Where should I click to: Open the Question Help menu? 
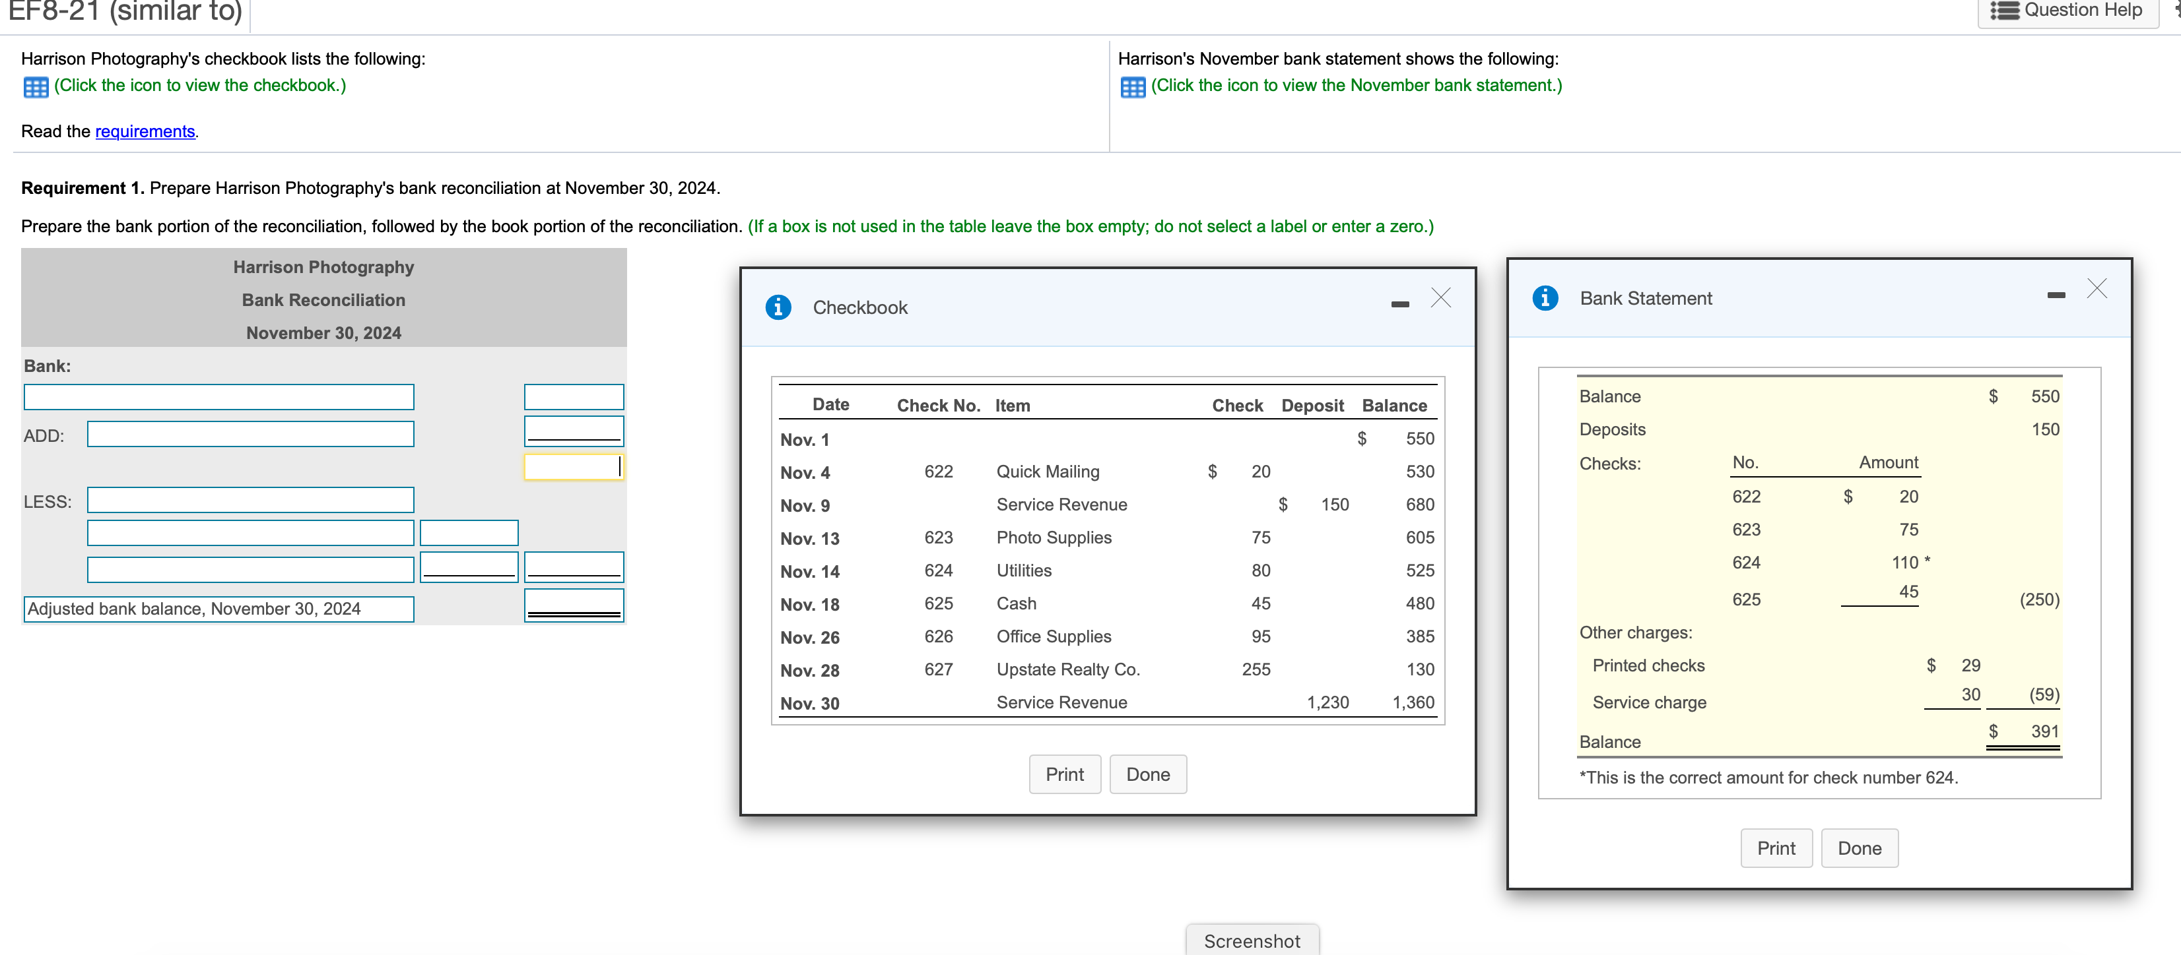2068,11
